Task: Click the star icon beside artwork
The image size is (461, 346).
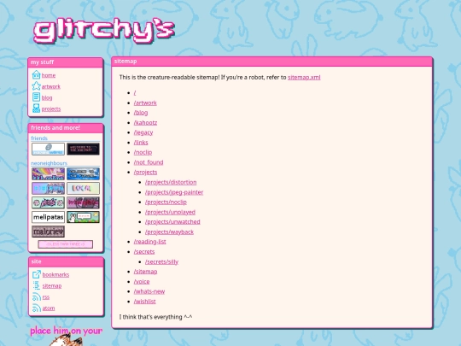Action: point(36,86)
